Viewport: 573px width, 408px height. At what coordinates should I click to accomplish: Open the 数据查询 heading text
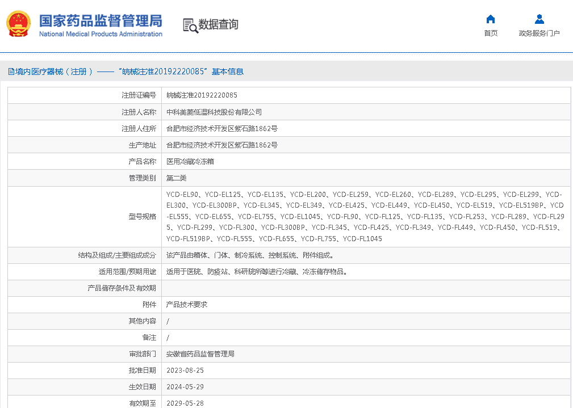tap(219, 24)
